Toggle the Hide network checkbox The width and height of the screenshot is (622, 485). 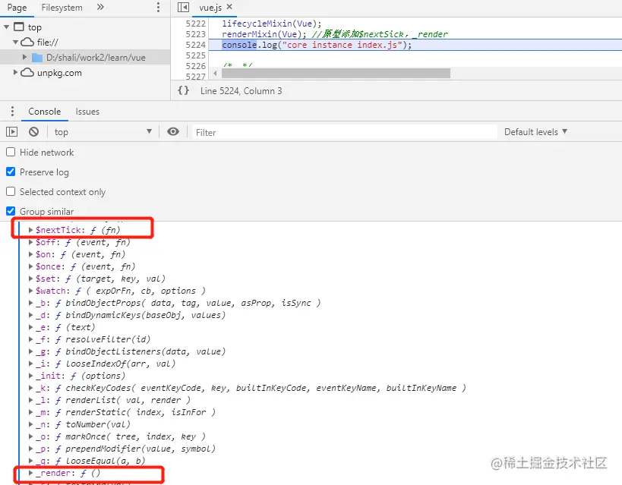(x=11, y=153)
